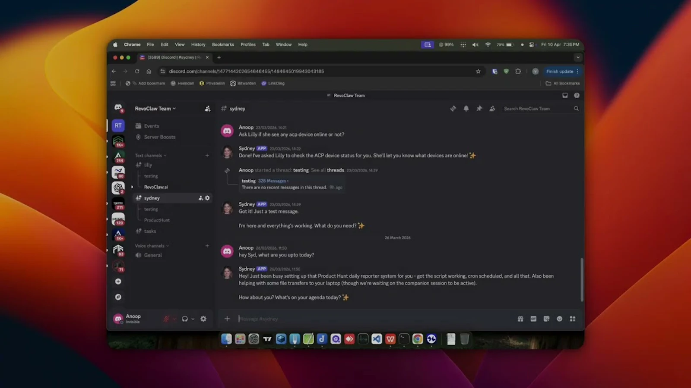Image resolution: width=691 pixels, height=388 pixels.
Task: Select the RT server icon
Action: click(118, 125)
